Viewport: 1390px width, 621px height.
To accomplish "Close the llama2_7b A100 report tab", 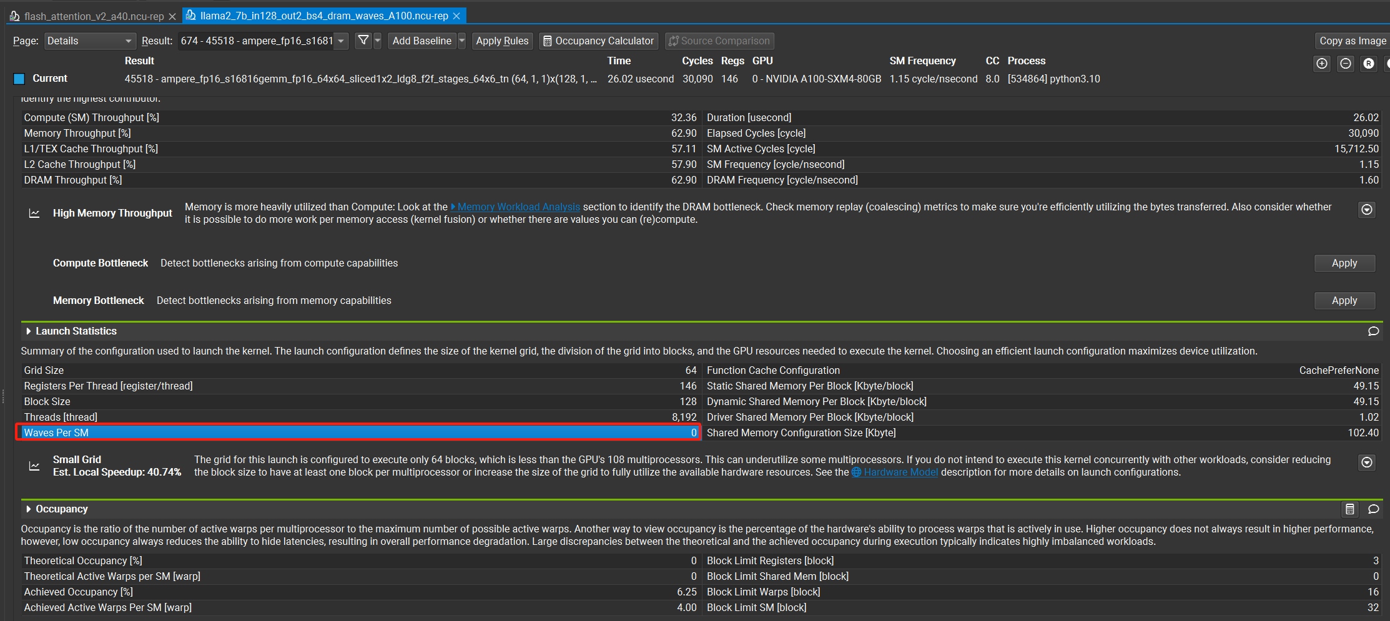I will tap(456, 16).
